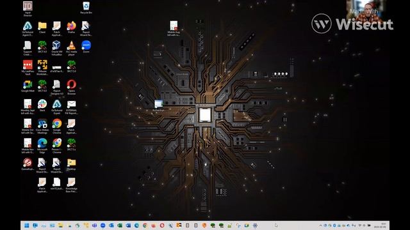Image resolution: width=410 pixels, height=230 pixels.
Task: Open the Google Chrome desktop shortcut
Action: (57, 126)
